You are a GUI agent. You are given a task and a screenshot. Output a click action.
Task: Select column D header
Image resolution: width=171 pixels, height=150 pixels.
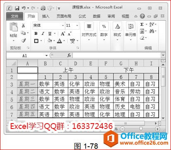coord(75,63)
